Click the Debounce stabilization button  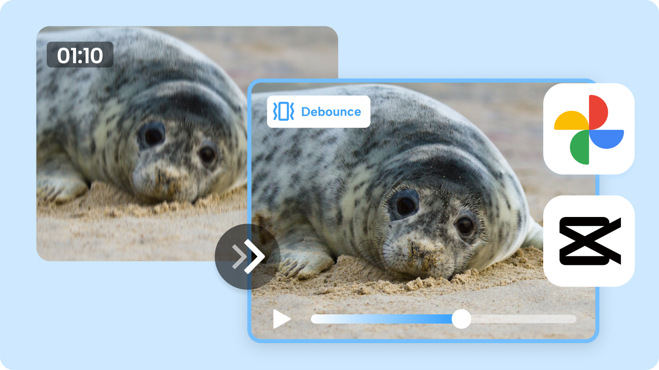tap(319, 111)
